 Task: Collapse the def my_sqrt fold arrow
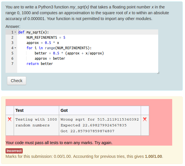[15, 32]
